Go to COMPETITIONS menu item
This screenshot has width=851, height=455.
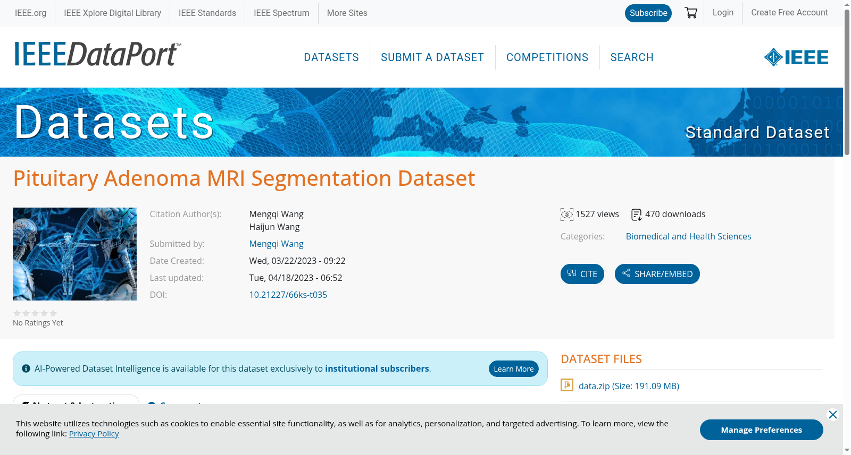pyautogui.click(x=547, y=57)
